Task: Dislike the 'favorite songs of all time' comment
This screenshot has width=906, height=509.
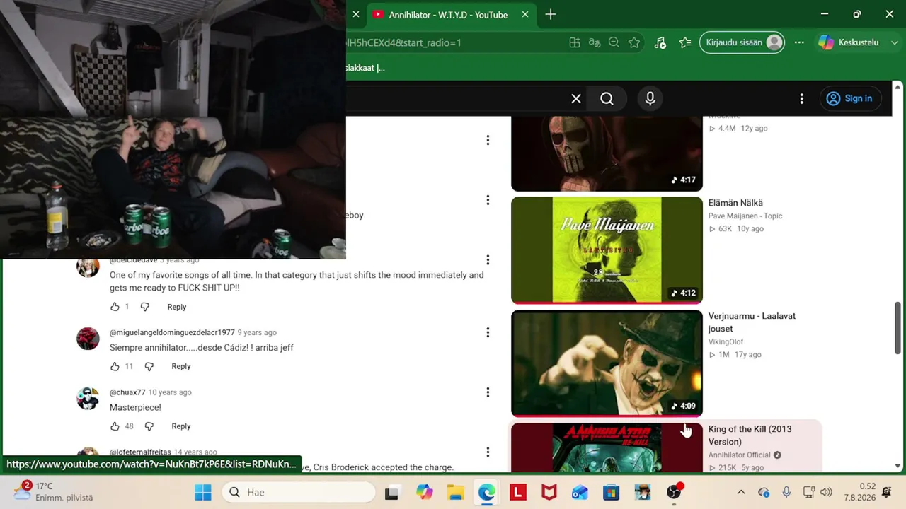Action: [x=144, y=307]
